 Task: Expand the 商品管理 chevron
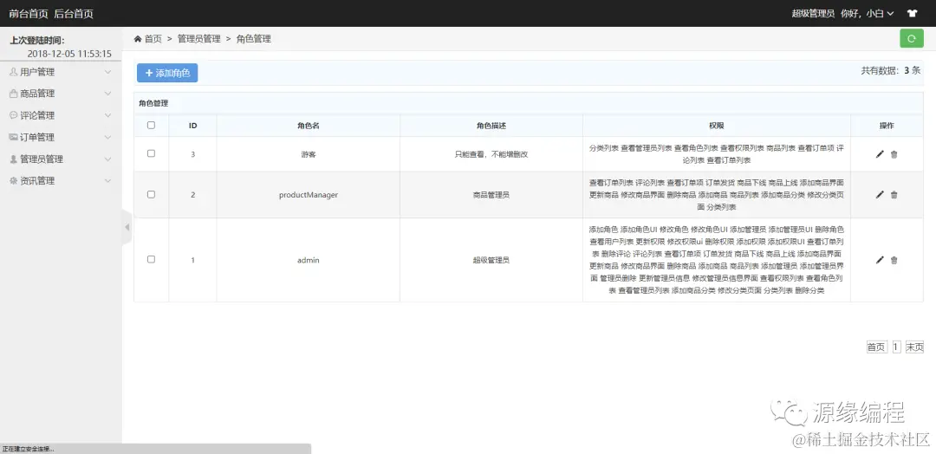108,94
